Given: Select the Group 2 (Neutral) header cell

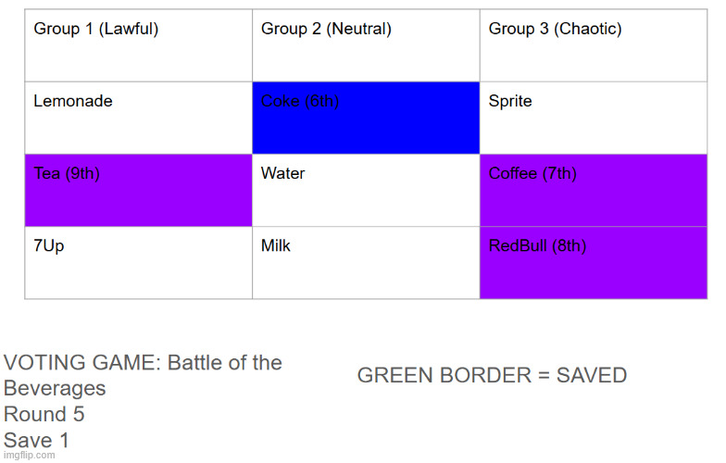Looking at the screenshot, I should (367, 45).
